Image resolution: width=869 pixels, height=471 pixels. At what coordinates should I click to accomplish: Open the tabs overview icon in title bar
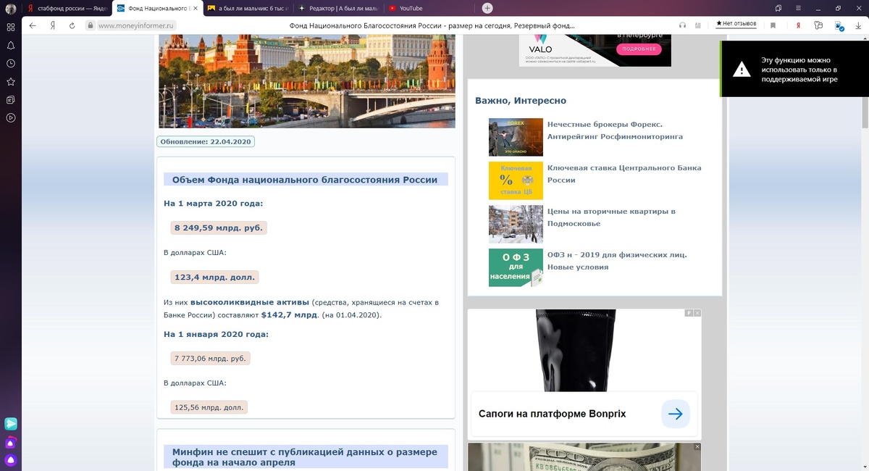coord(778,8)
